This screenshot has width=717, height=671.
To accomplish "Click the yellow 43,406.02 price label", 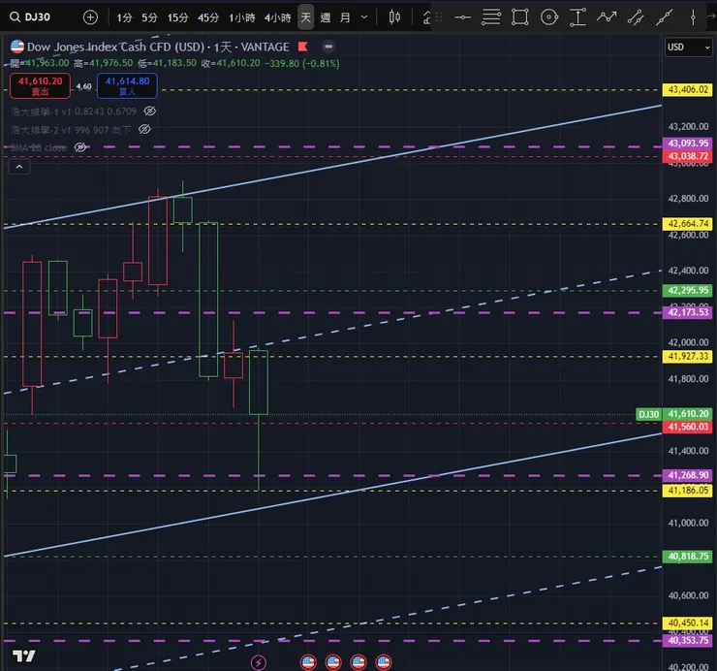I will pyautogui.click(x=688, y=90).
